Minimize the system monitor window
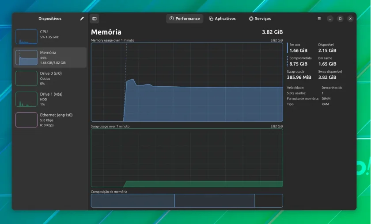This screenshot has height=224, width=371. (x=330, y=19)
